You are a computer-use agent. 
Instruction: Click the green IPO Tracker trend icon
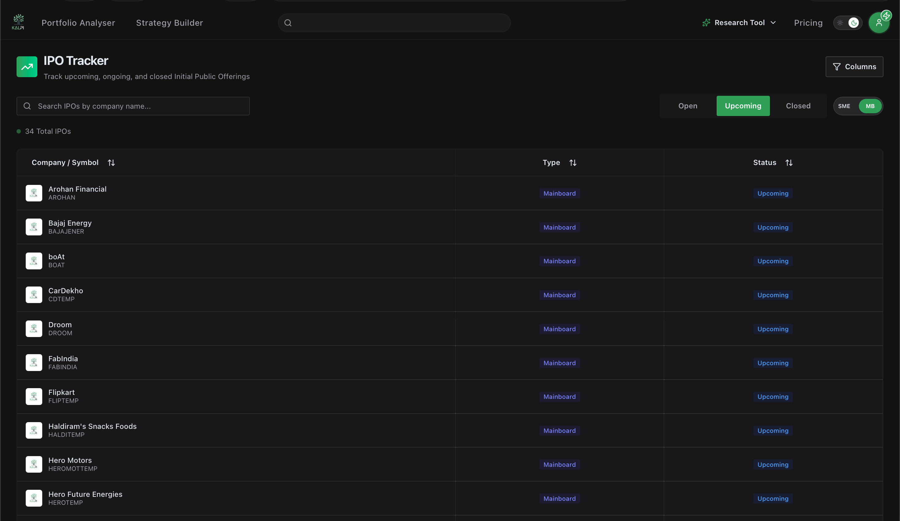pos(27,67)
